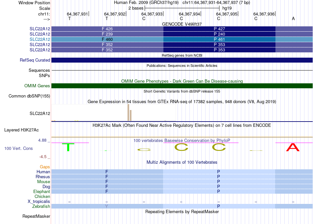Viewport: 313px width, 224px height.
Task: Click position label 64,367,931 on the ruler
Action: pyautogui.click(x=77, y=14)
